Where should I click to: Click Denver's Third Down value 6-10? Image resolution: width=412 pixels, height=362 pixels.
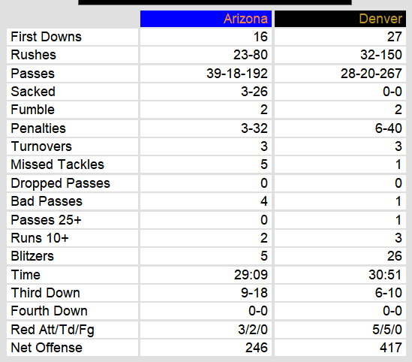[x=388, y=293]
